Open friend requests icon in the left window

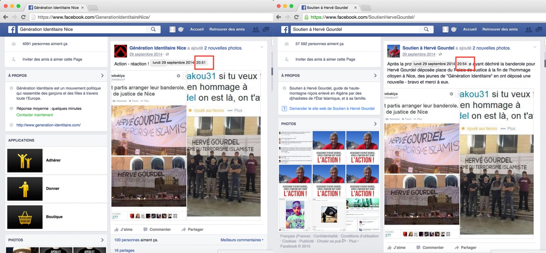255,29
